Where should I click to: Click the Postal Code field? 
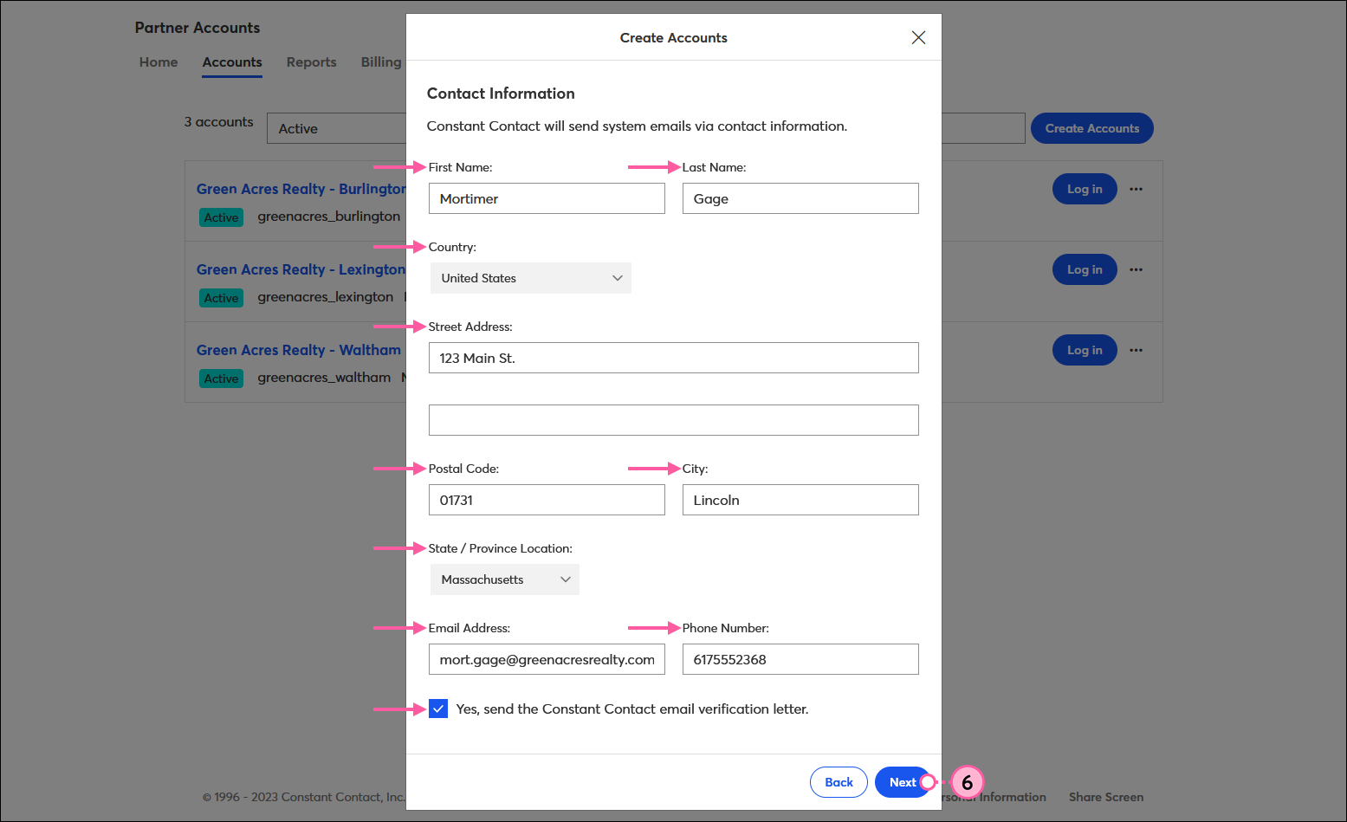(547, 500)
